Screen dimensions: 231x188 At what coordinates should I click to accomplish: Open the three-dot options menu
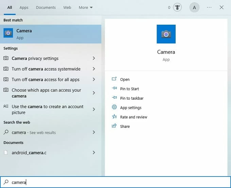point(209,7)
